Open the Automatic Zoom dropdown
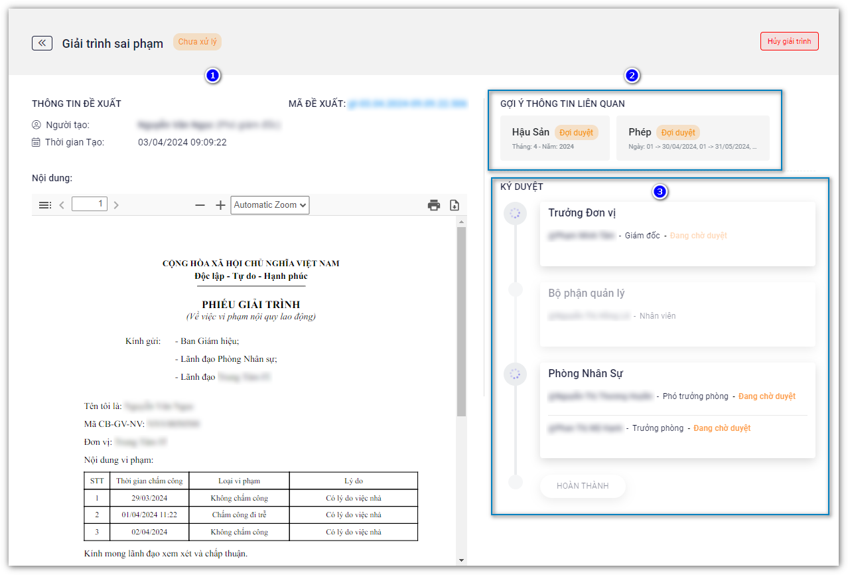The image size is (848, 575). coord(270,205)
